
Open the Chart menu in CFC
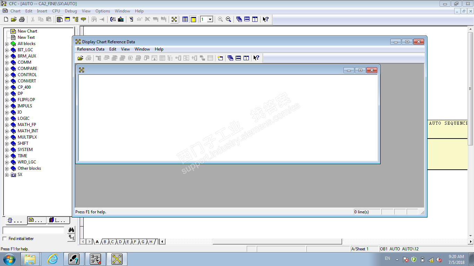pos(15,11)
